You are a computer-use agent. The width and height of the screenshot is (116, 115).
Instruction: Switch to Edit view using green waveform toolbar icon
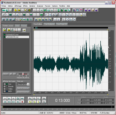4,10
